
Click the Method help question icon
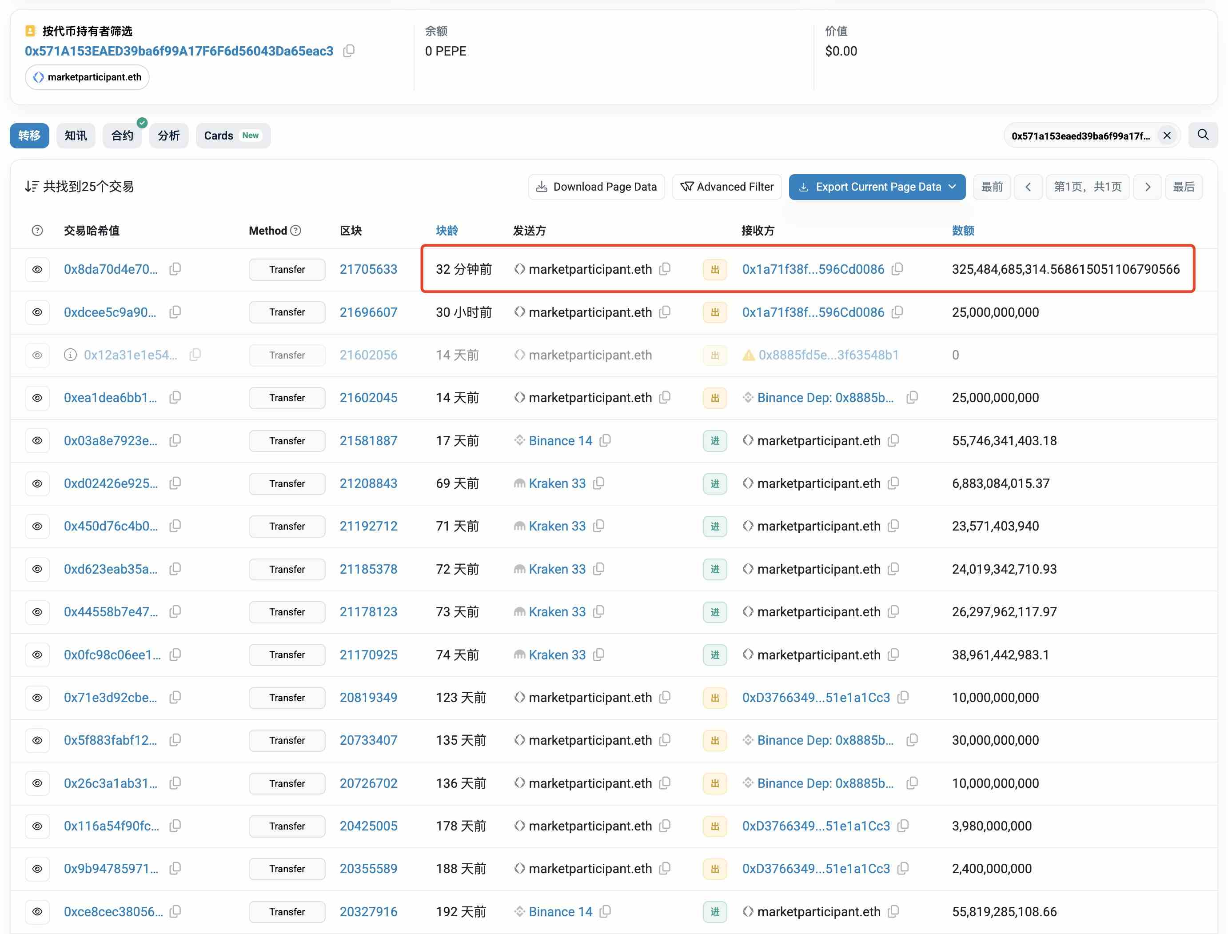click(296, 231)
